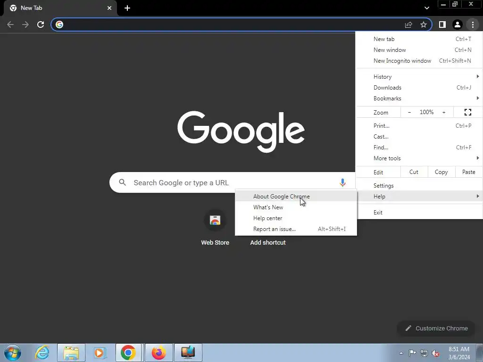The width and height of the screenshot is (483, 362).
Task: Open Settings from the Chrome menu
Action: tap(419, 186)
